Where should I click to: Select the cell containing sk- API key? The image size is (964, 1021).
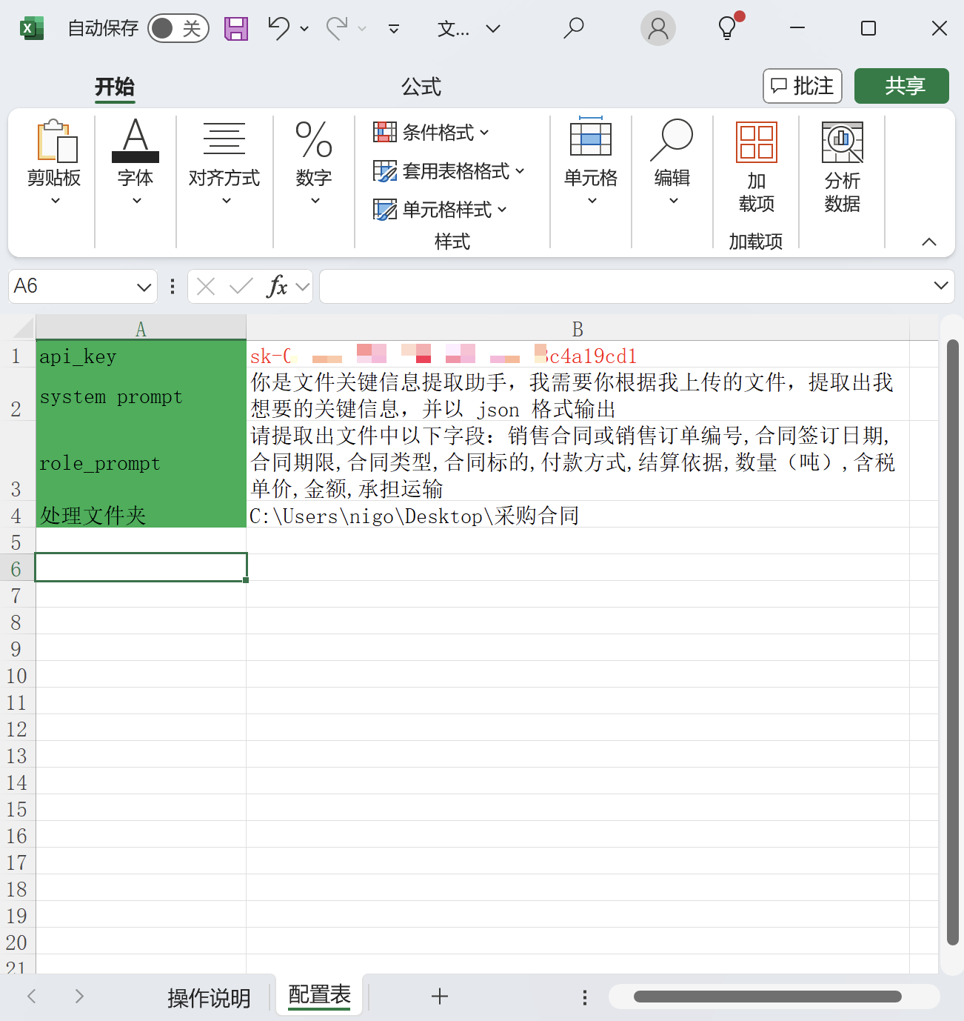point(578,354)
